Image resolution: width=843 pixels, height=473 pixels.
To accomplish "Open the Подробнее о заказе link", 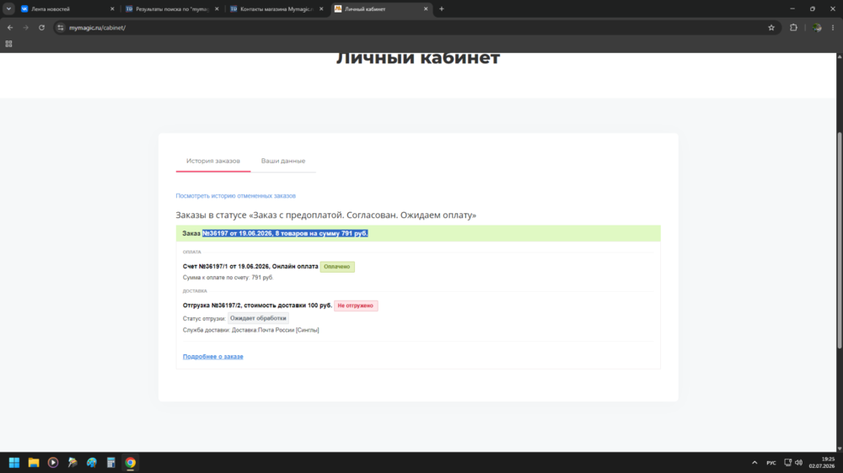I will 213,357.
